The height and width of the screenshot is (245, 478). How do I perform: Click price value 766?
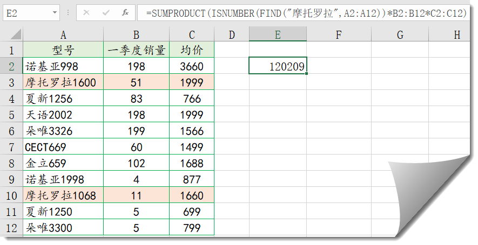192,98
